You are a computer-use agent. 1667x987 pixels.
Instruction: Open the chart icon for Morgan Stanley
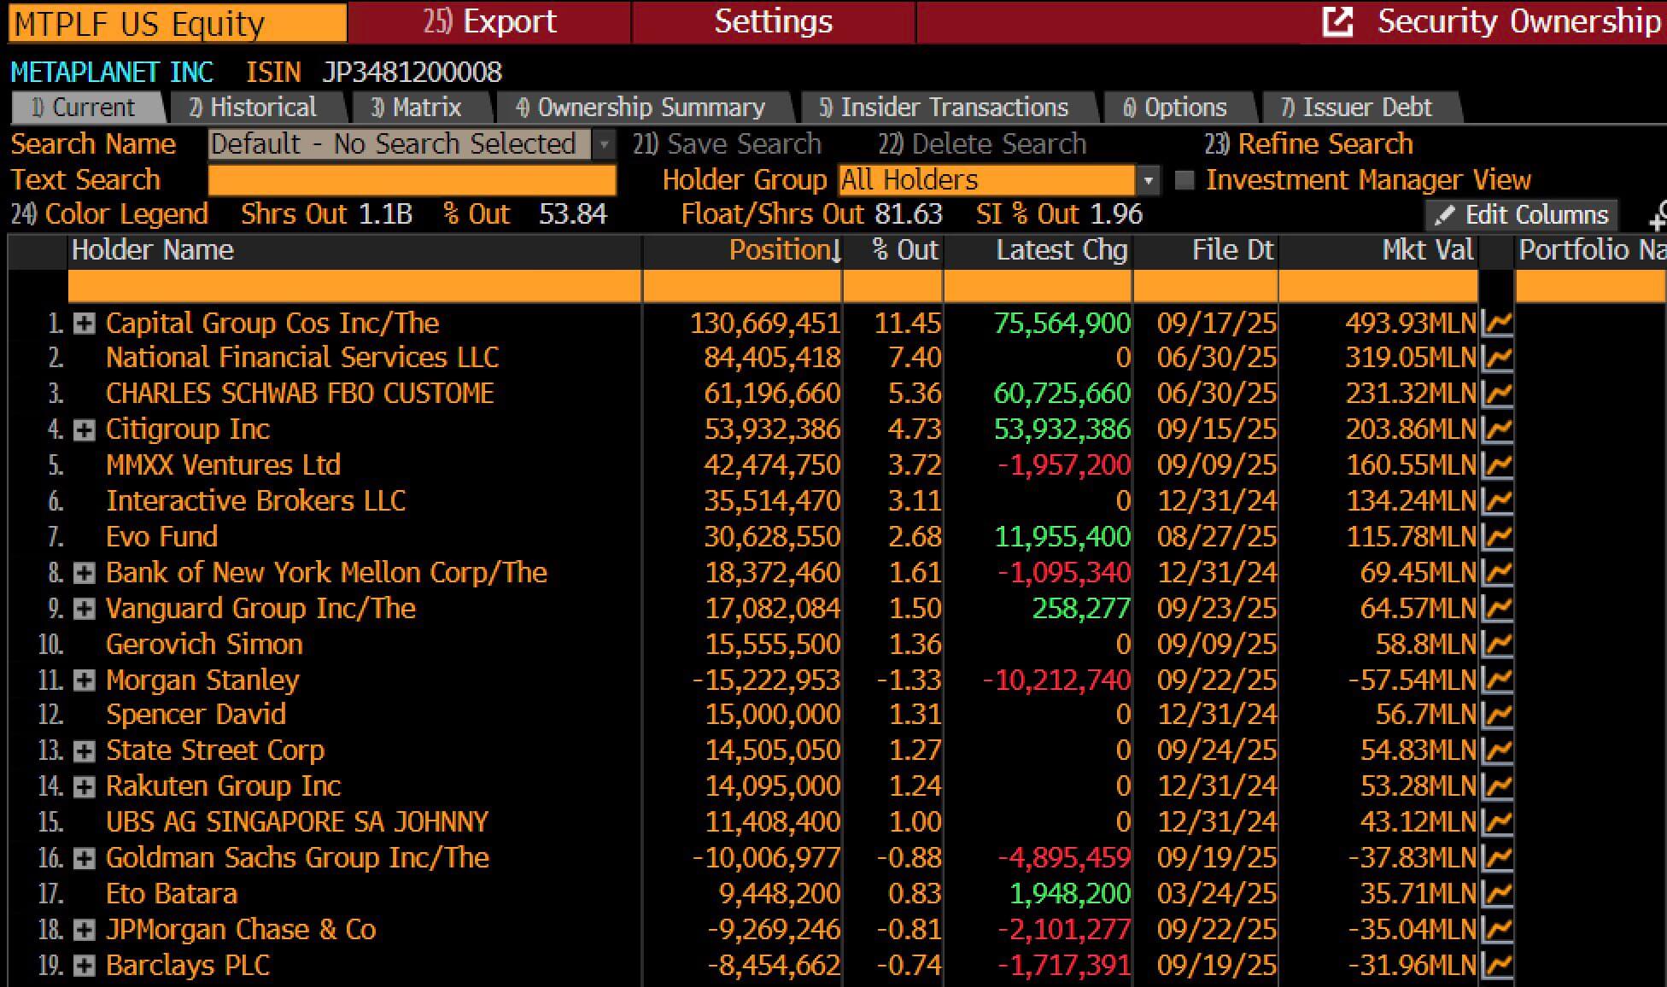tap(1499, 680)
